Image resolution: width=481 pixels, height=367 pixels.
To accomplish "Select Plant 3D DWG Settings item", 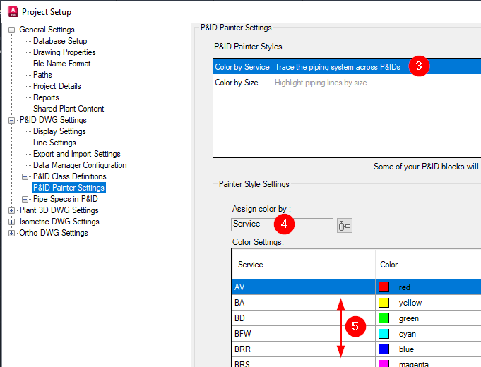I will click(x=59, y=210).
